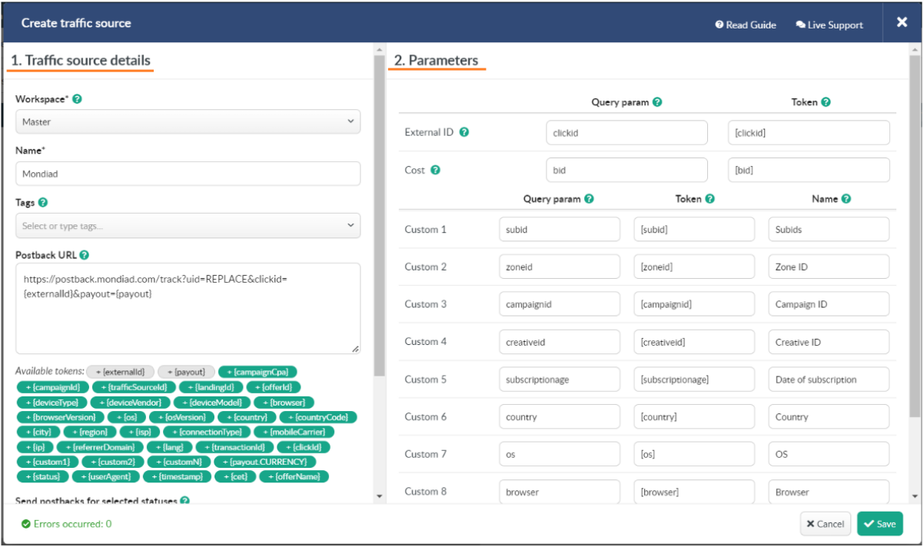
Task: Click the Custom 1 query param field
Action: [x=559, y=230]
